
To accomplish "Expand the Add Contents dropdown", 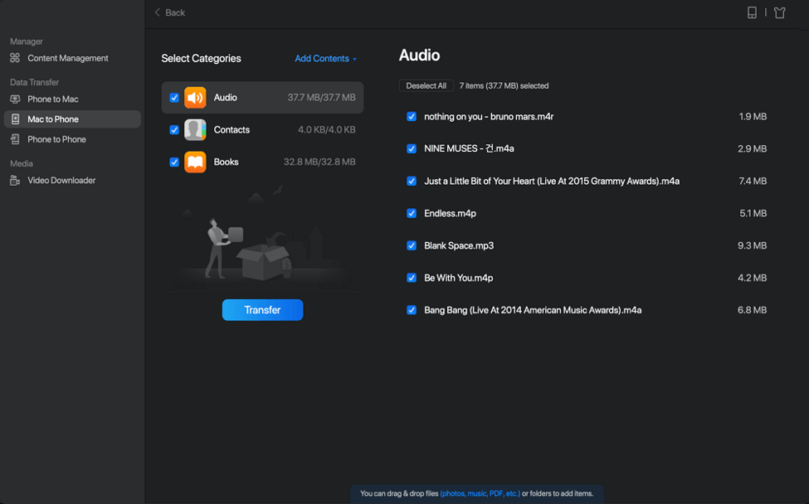I will [325, 59].
